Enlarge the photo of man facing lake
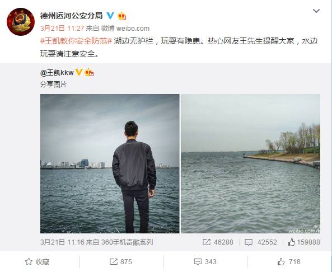 click(x=110, y=163)
